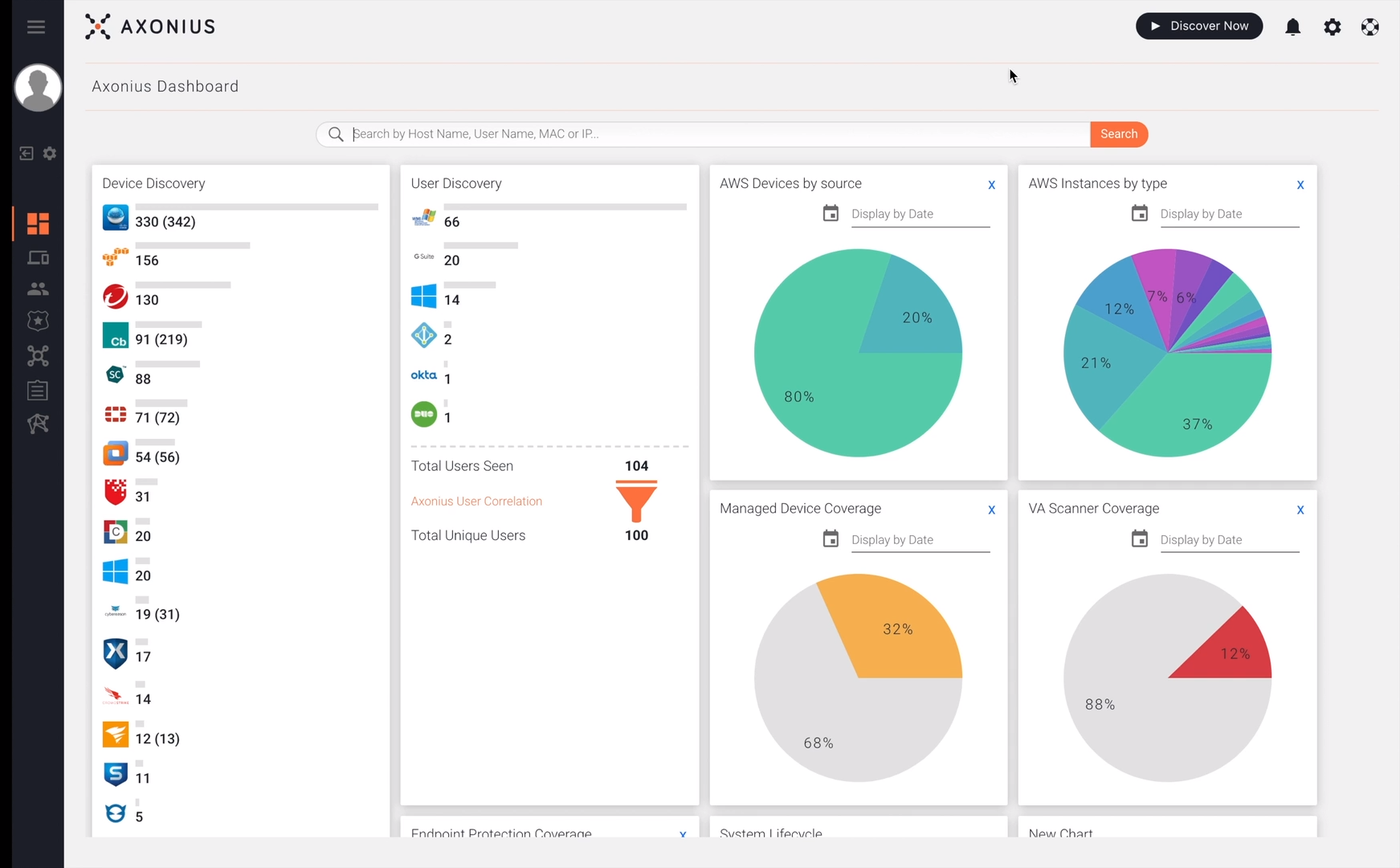Open the Users page from the sidebar
1400x868 pixels.
38,289
